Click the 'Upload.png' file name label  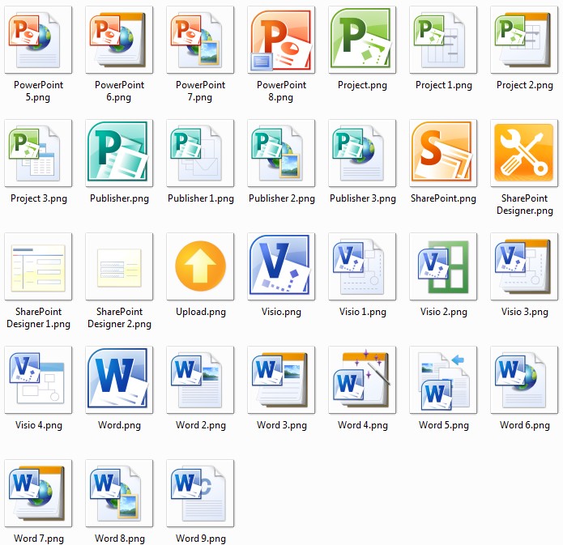(201, 312)
